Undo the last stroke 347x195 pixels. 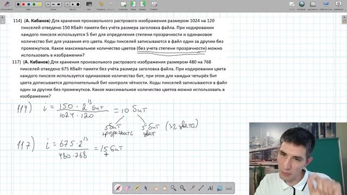click(101, 4)
